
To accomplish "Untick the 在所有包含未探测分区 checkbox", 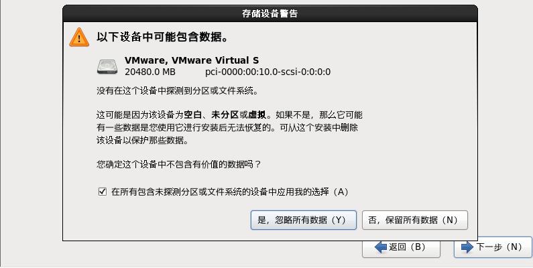I will pos(103,192).
